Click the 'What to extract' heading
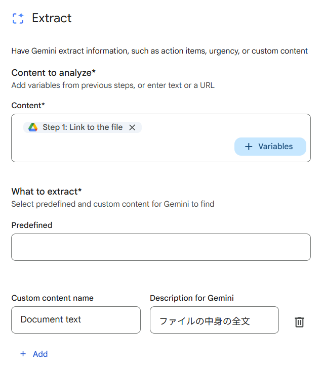The image size is (323, 373). coord(47,192)
